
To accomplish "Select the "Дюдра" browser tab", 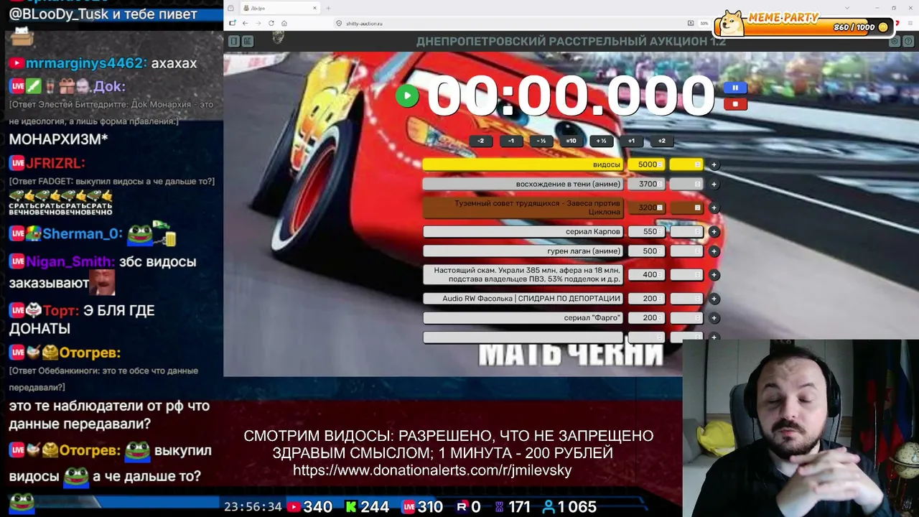I will coord(280,9).
